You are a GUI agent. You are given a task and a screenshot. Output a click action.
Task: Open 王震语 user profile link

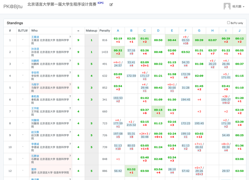pos(35,37)
